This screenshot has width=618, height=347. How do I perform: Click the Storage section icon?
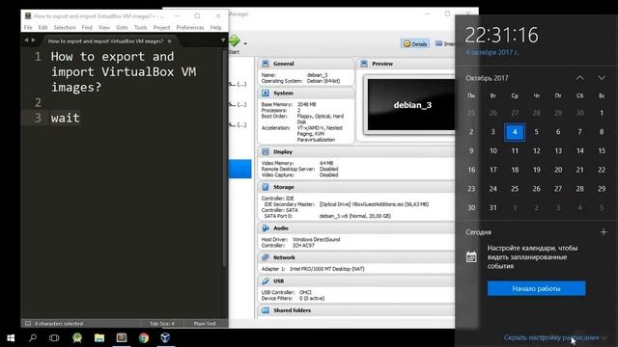(x=266, y=187)
